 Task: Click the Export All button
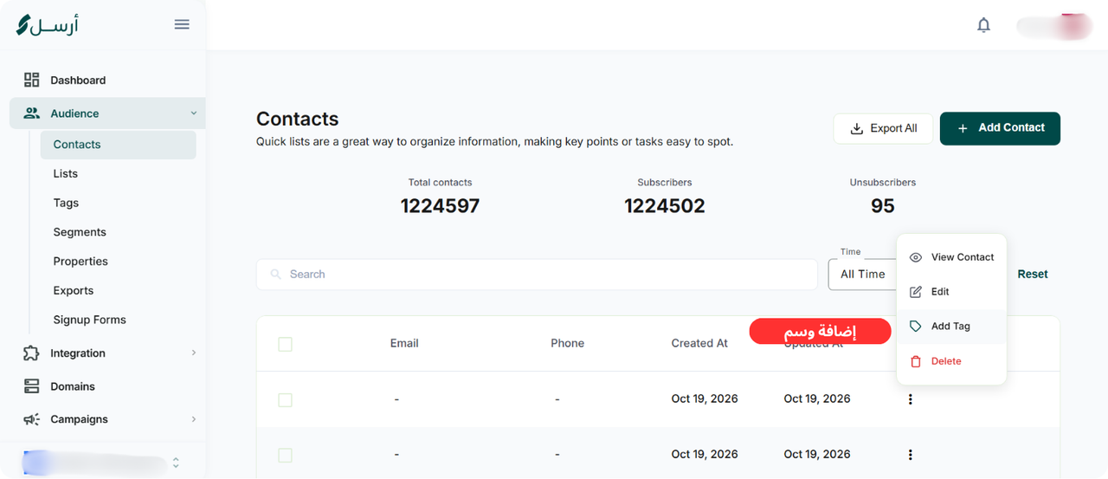883,128
